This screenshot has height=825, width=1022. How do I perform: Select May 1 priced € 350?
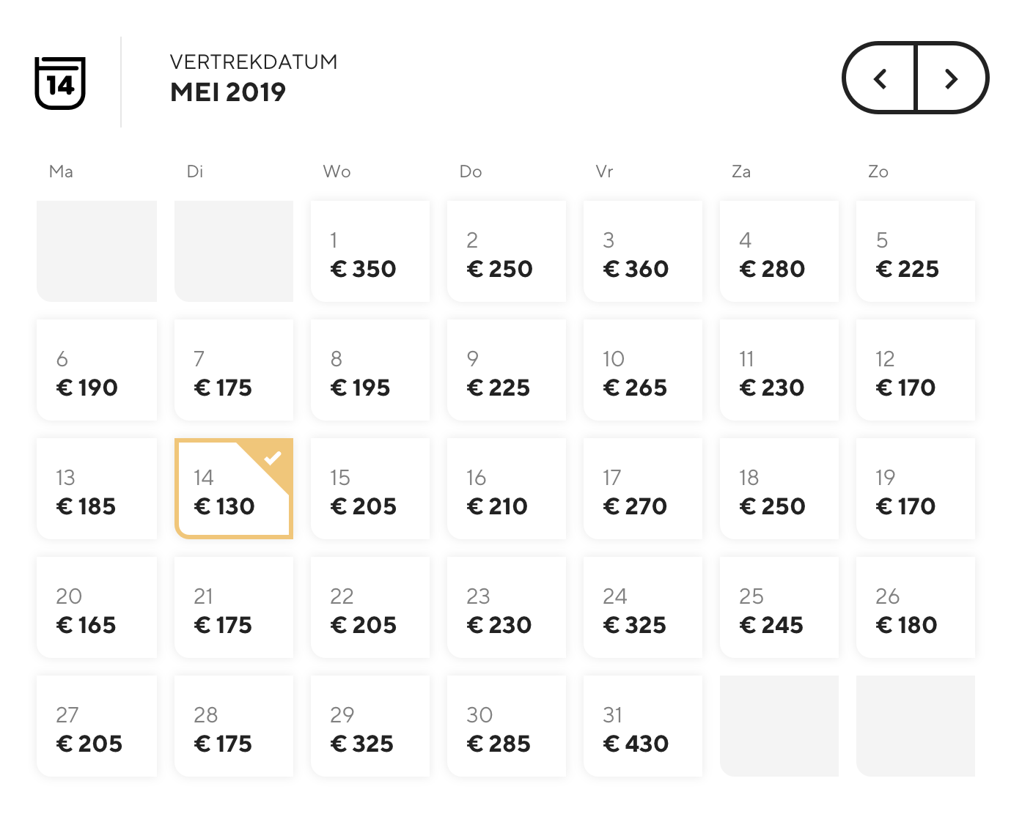[370, 251]
